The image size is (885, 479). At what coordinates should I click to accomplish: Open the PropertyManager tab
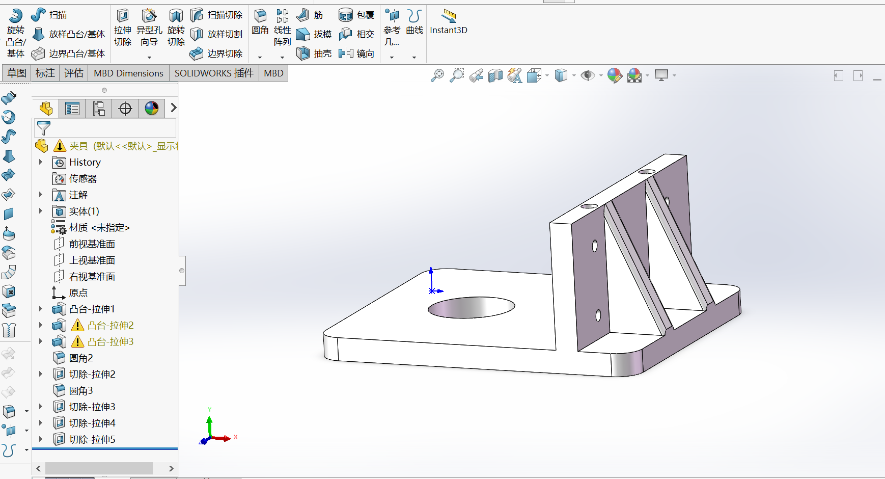[x=72, y=108]
